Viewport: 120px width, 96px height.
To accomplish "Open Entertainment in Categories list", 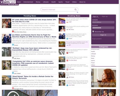I will (95, 49).
